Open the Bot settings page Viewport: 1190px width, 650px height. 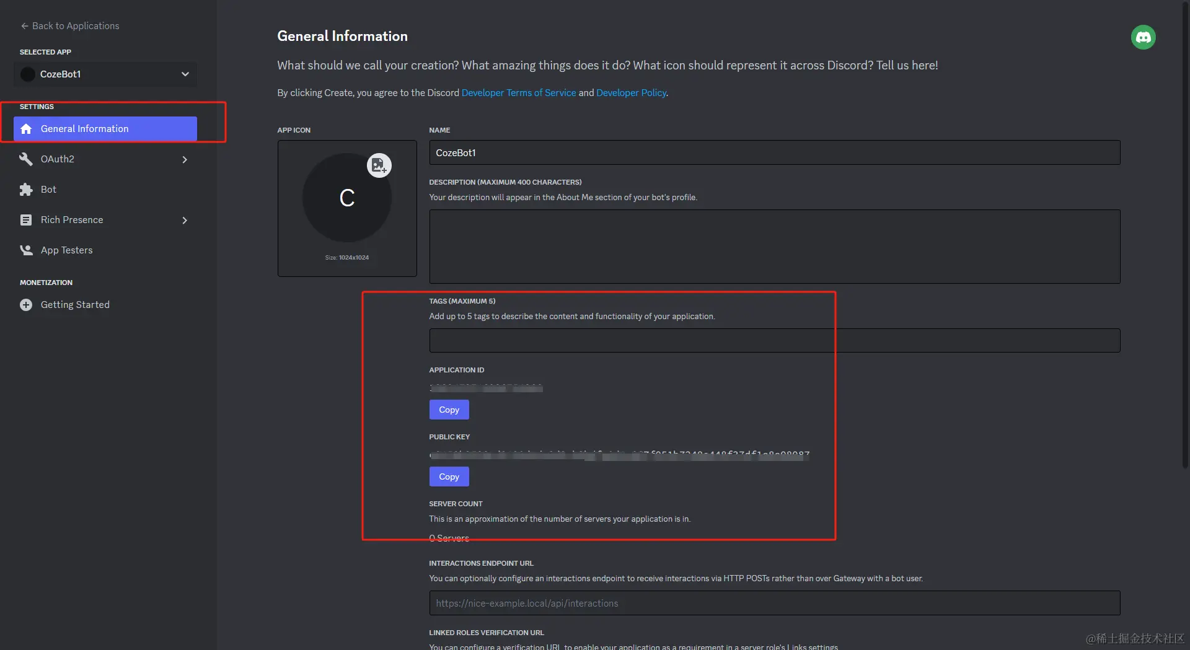[105, 190]
